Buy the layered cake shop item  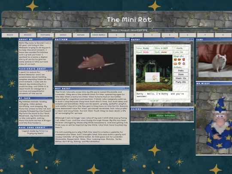point(175,59)
